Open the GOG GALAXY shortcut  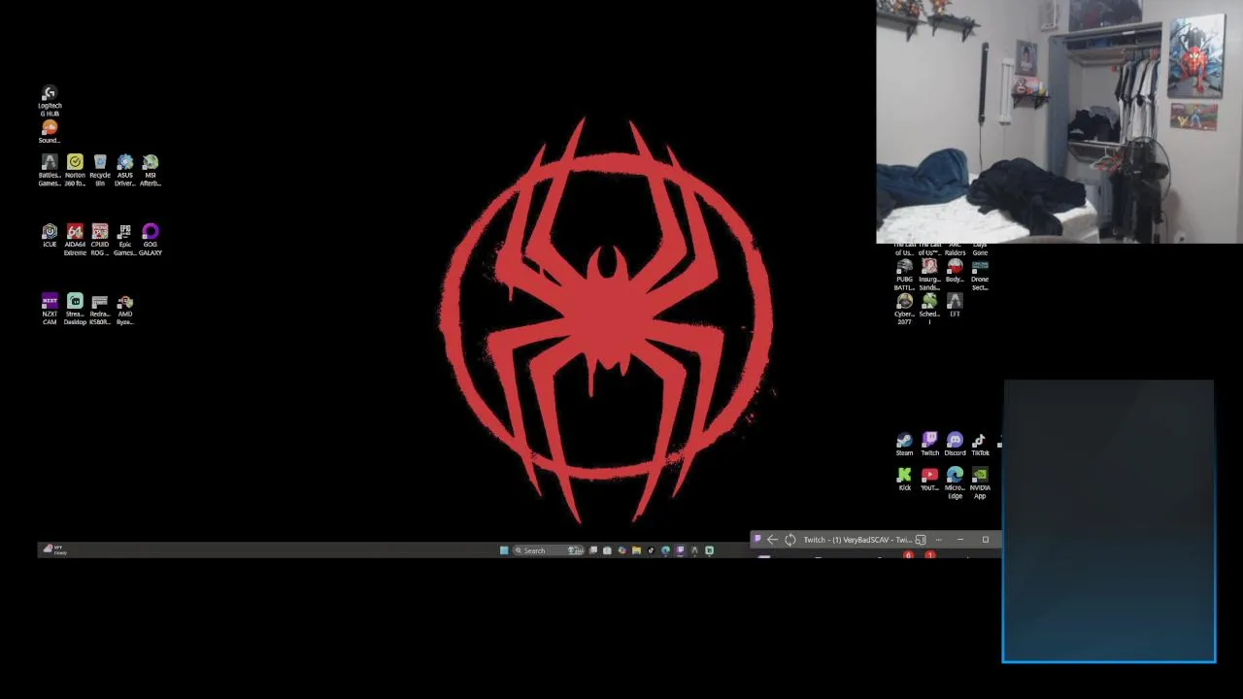[x=151, y=240]
